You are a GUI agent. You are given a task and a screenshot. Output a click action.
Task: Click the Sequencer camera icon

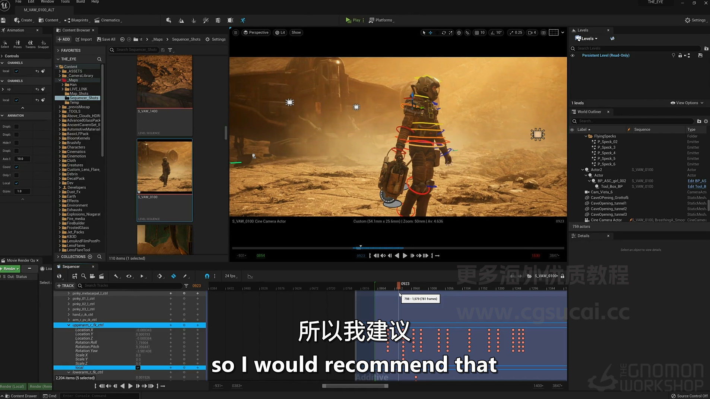pos(92,276)
